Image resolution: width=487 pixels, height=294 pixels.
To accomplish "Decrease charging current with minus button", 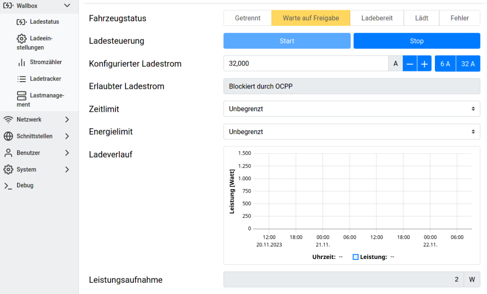I will [410, 64].
